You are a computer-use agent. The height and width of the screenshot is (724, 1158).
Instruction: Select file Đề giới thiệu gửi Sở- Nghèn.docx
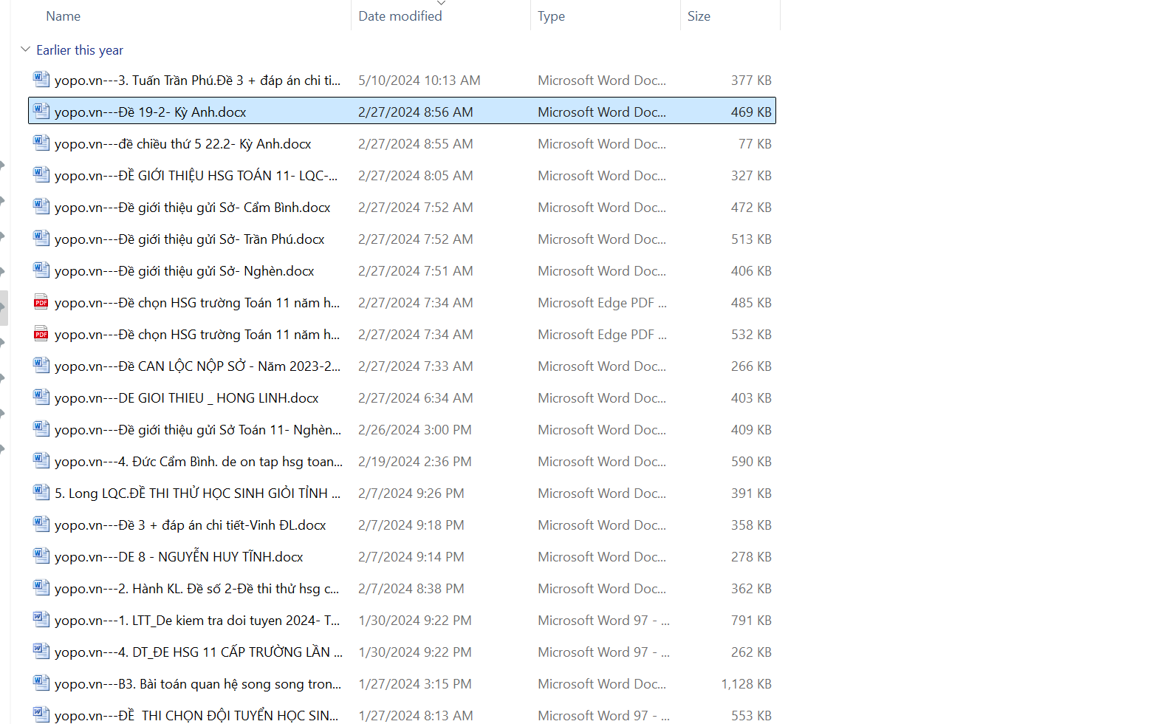(184, 271)
